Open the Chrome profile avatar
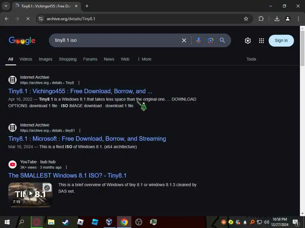 click(287, 19)
